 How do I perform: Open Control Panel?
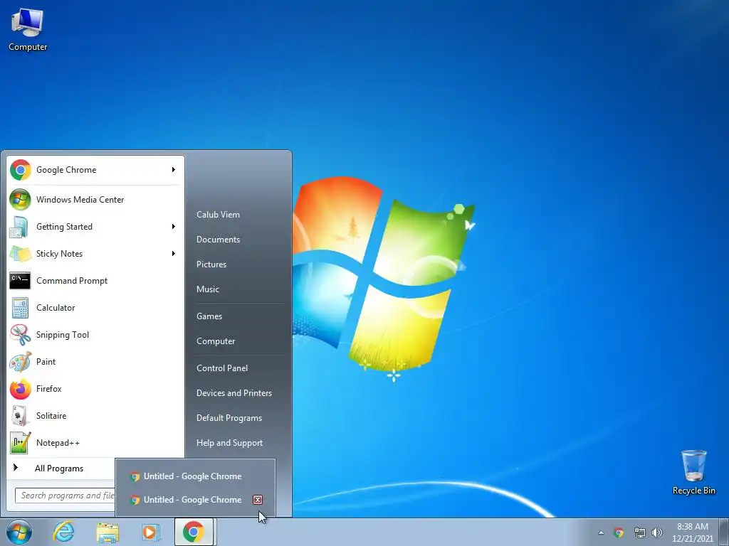pos(222,368)
